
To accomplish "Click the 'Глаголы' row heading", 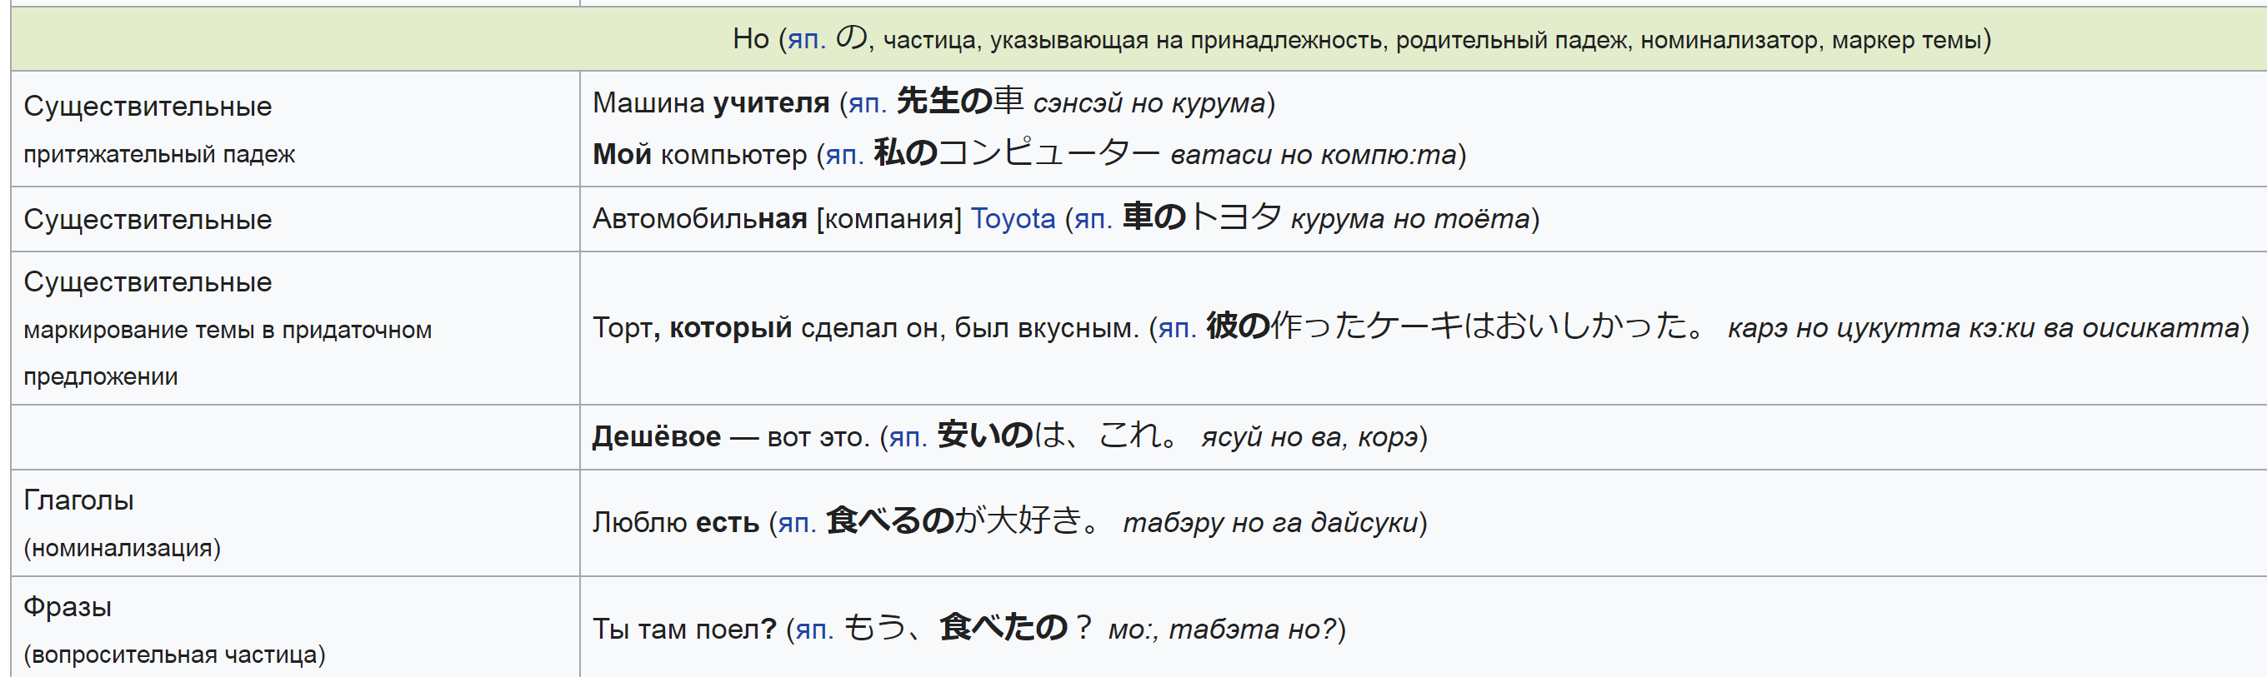I will pos(78,500).
